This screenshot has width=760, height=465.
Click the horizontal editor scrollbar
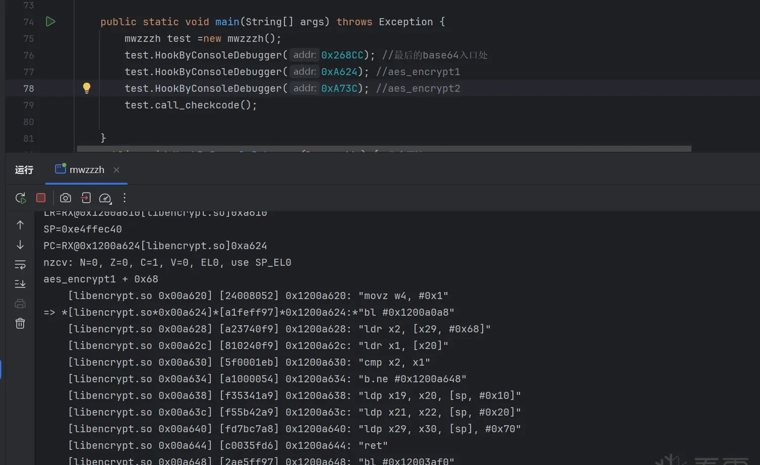[384, 149]
